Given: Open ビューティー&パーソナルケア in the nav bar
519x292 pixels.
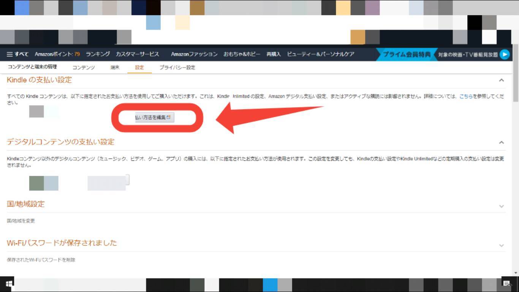Looking at the screenshot, I should pos(321,54).
